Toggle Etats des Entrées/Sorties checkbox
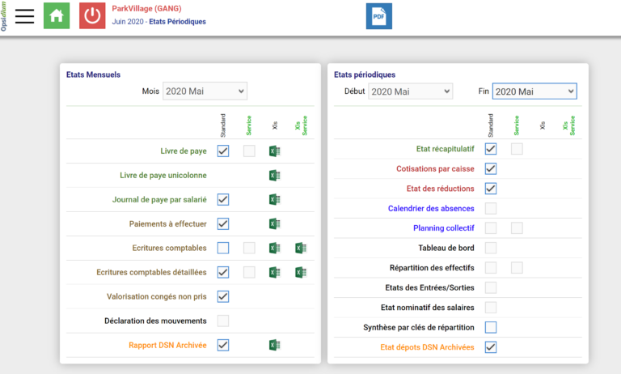 (x=491, y=287)
